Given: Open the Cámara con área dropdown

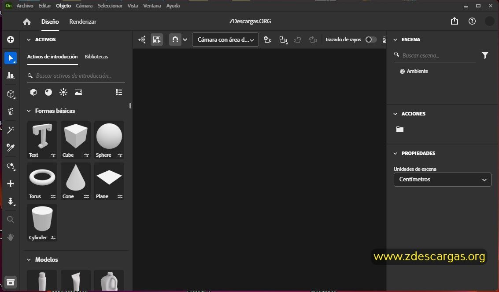Looking at the screenshot, I should [x=225, y=40].
